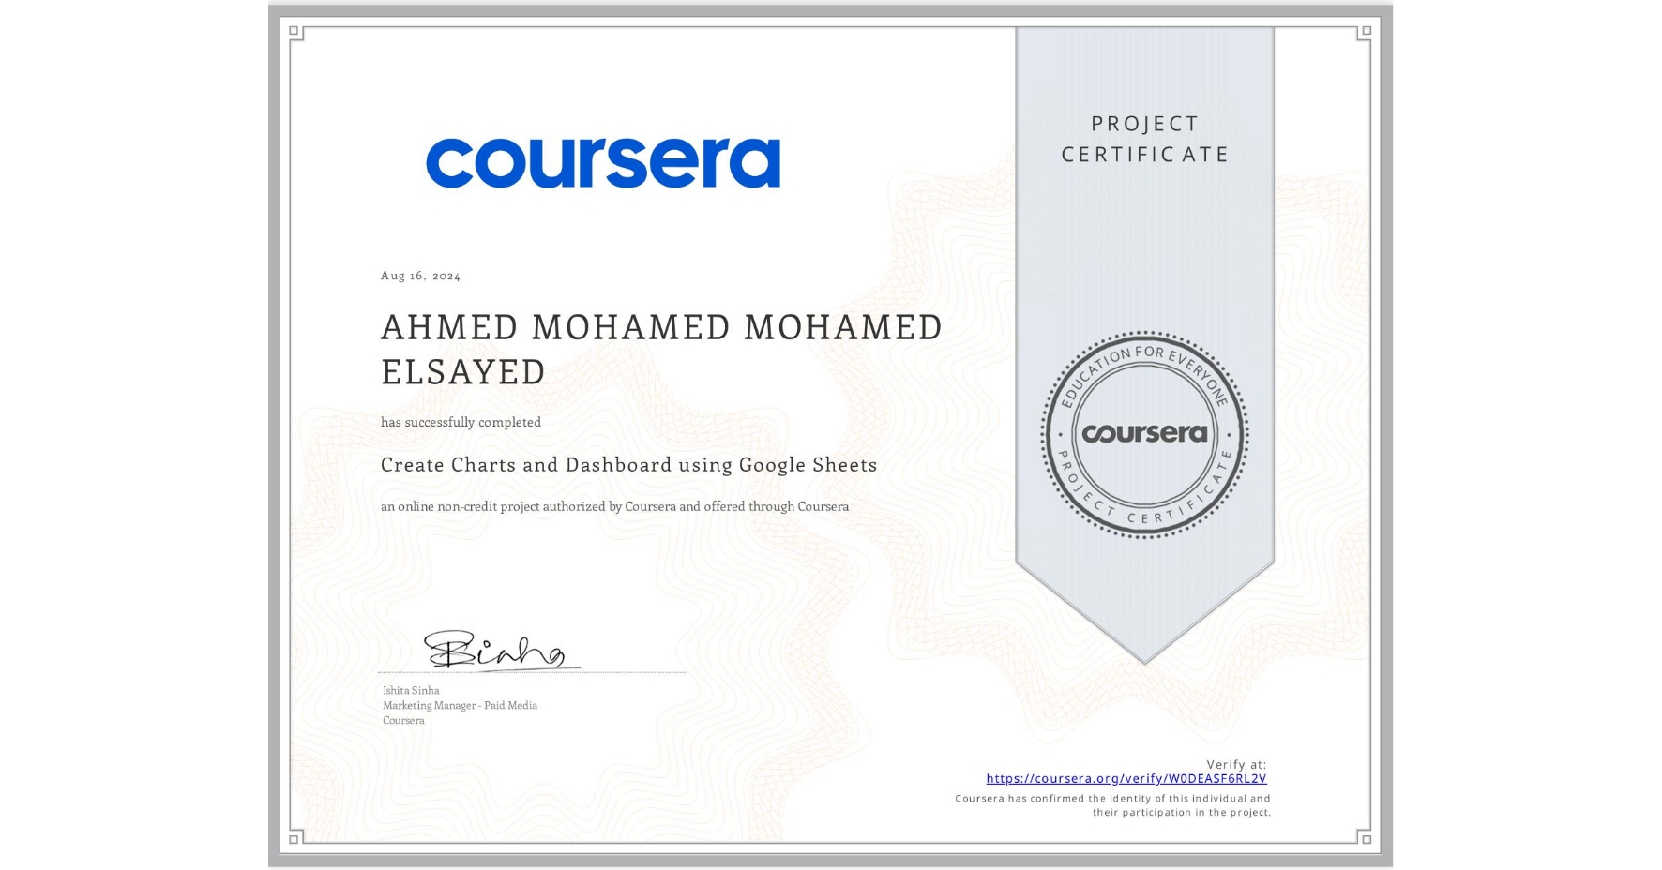Select the pointed tip of the blue ribbon
1662x870 pixels.
pyautogui.click(x=1144, y=656)
